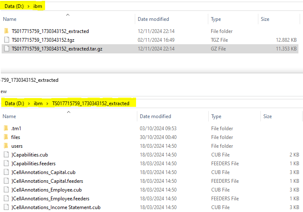Click file icon of extracted.tar.gz
Viewport: 303px width, 212px height.
coord(7,48)
